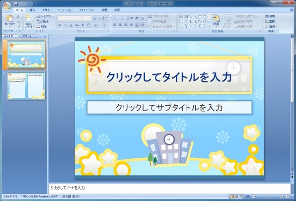Pick the triangle shape from the shapes gallery
This screenshot has width=296, height=201.
point(186,21)
